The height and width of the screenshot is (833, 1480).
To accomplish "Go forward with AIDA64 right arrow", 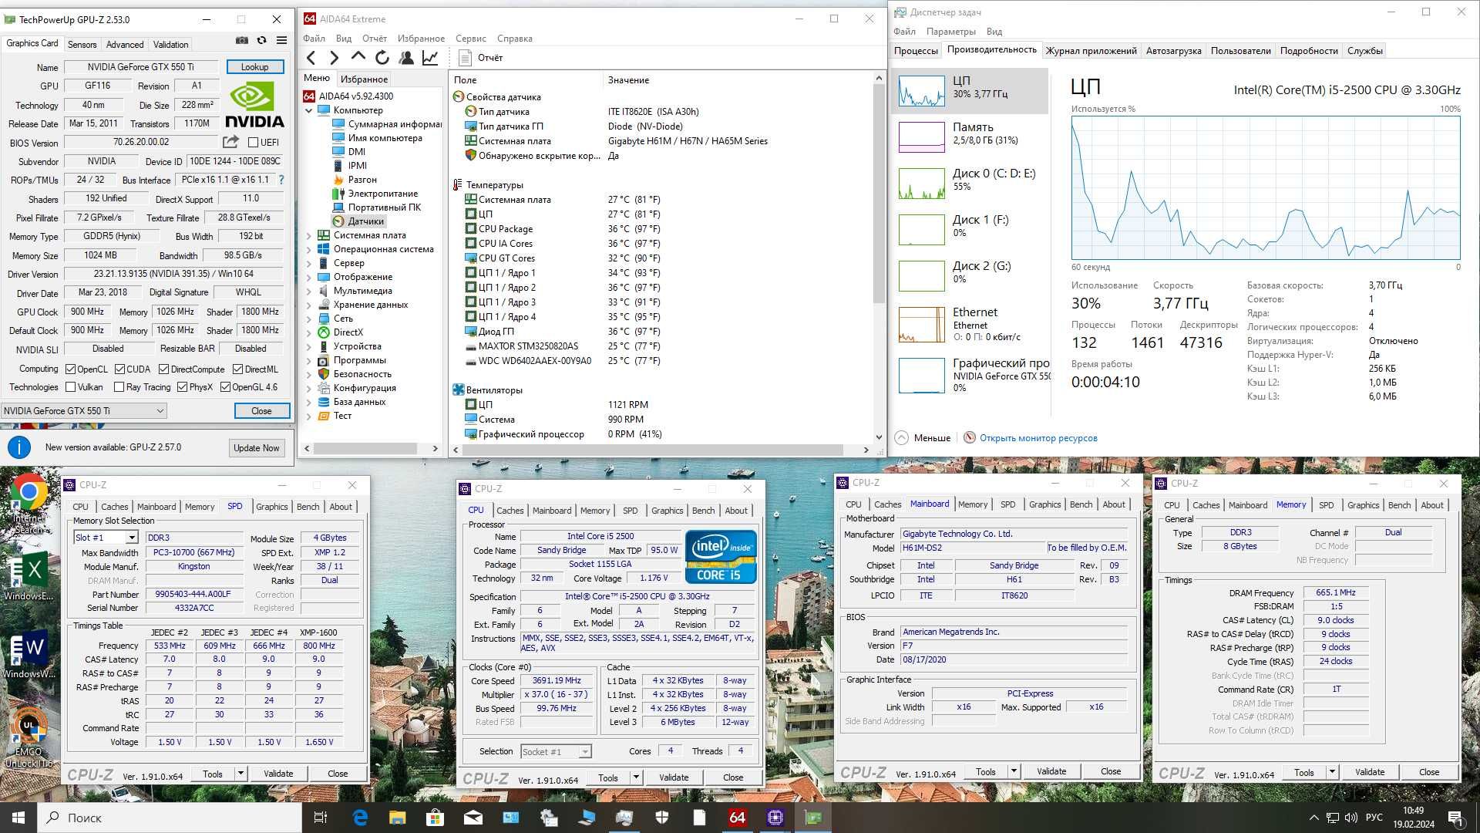I will [x=334, y=58].
